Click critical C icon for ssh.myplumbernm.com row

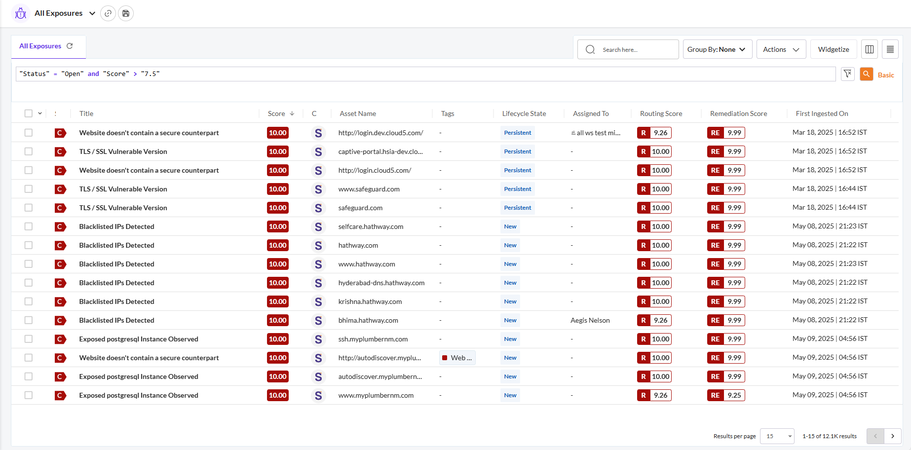pyautogui.click(x=60, y=339)
